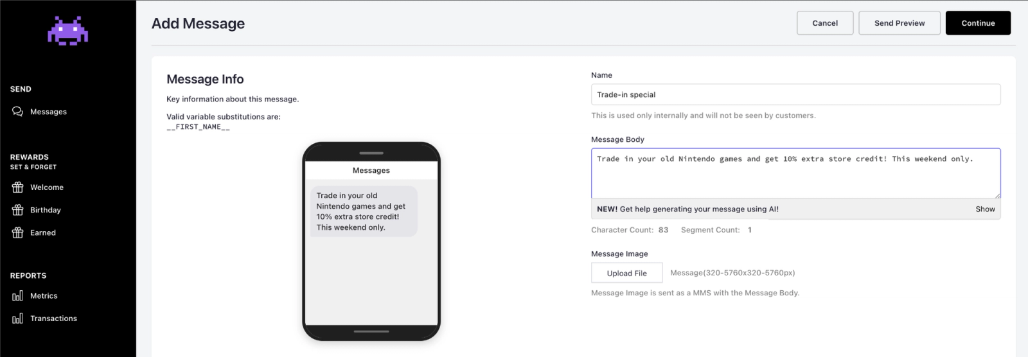Open Messages in the sidebar
This screenshot has height=357, width=1028.
click(48, 112)
